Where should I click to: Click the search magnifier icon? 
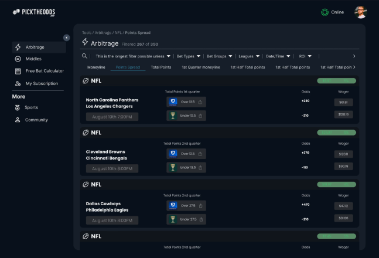[84, 56]
